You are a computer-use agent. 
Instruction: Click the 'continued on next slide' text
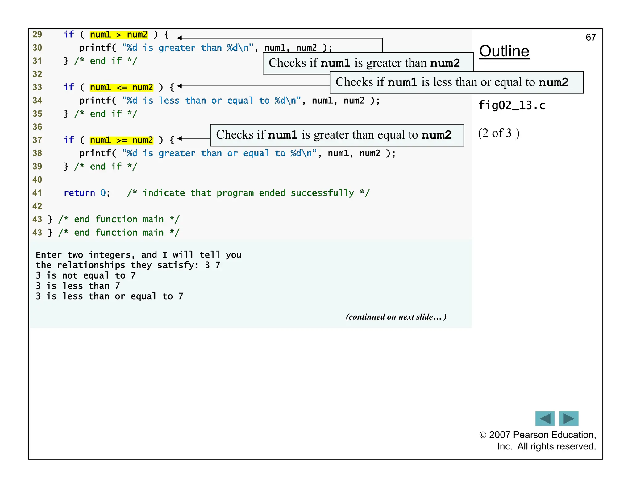tap(396, 317)
